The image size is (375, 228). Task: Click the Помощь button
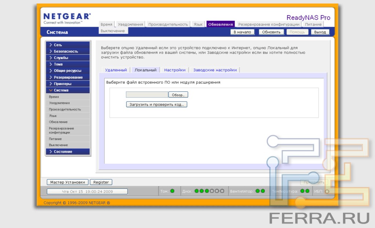tap(297, 32)
